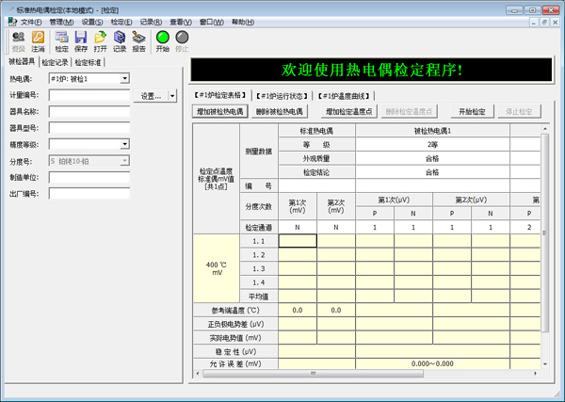The image size is (565, 402).
Task: Select the 【#1炉温度曲线】 tab
Action: click(x=346, y=95)
